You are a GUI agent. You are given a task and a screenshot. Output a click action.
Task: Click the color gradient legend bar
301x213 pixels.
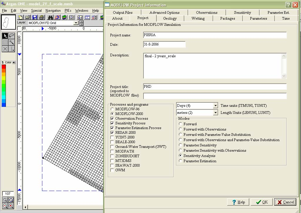(x=4, y=86)
